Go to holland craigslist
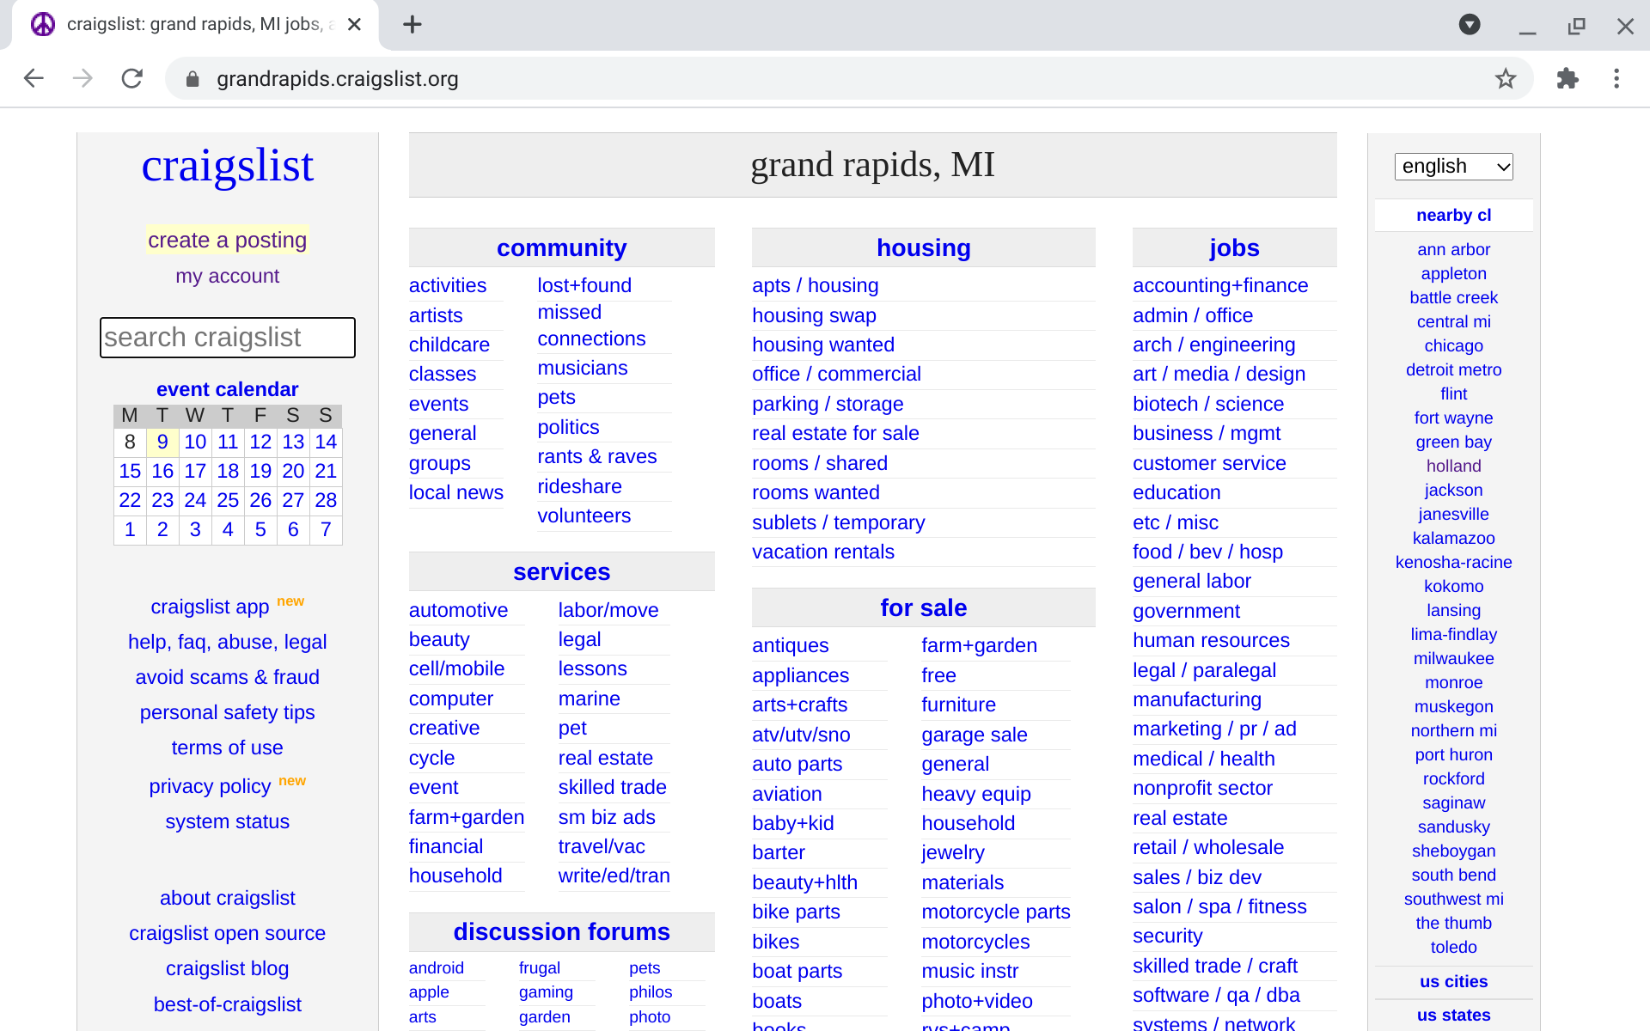Viewport: 1650px width, 1031px height. point(1453,466)
